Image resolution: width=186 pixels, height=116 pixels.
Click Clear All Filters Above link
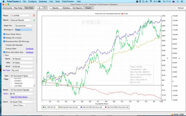[x=19, y=97]
